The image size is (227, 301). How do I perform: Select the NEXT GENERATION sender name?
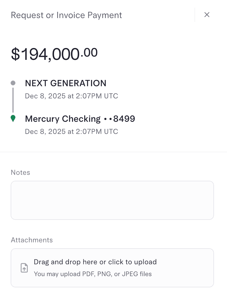[x=66, y=83]
